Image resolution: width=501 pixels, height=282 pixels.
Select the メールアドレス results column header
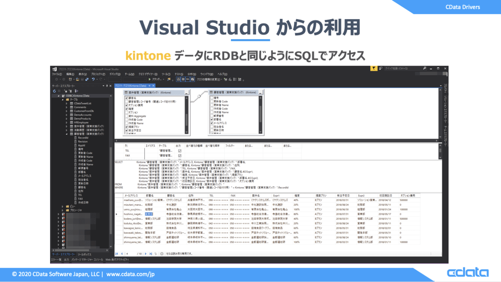132,196
